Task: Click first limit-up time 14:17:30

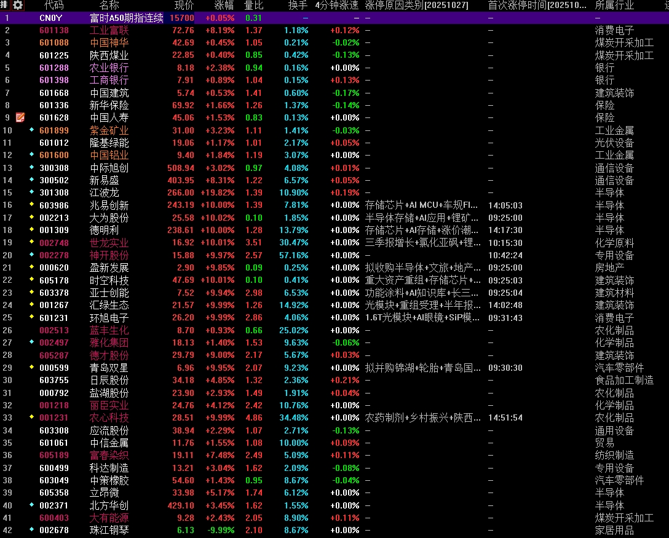Action: point(505,230)
